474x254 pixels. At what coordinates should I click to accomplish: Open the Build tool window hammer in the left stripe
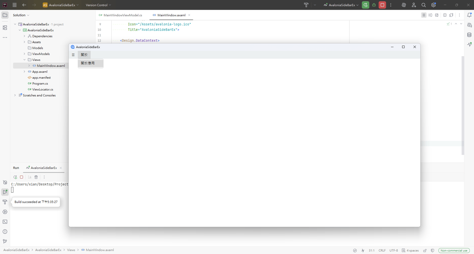click(5, 202)
